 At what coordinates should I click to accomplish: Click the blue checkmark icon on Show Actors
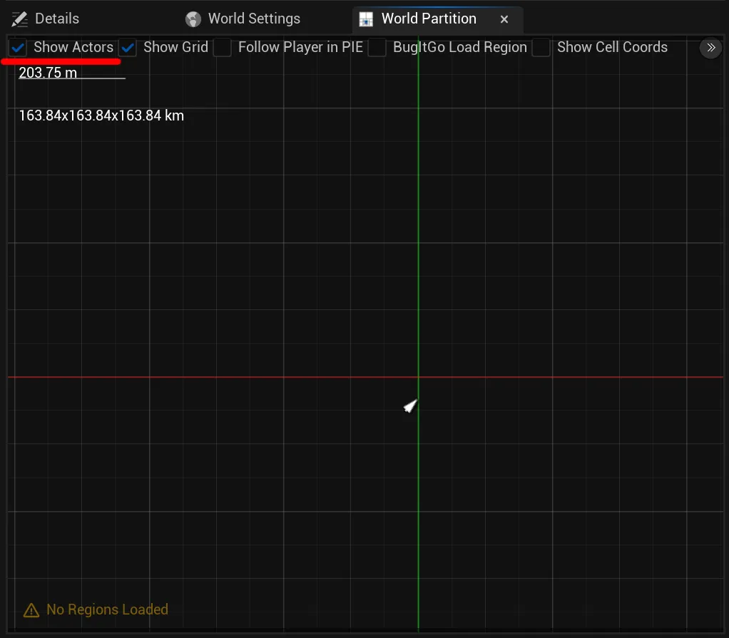(x=17, y=47)
